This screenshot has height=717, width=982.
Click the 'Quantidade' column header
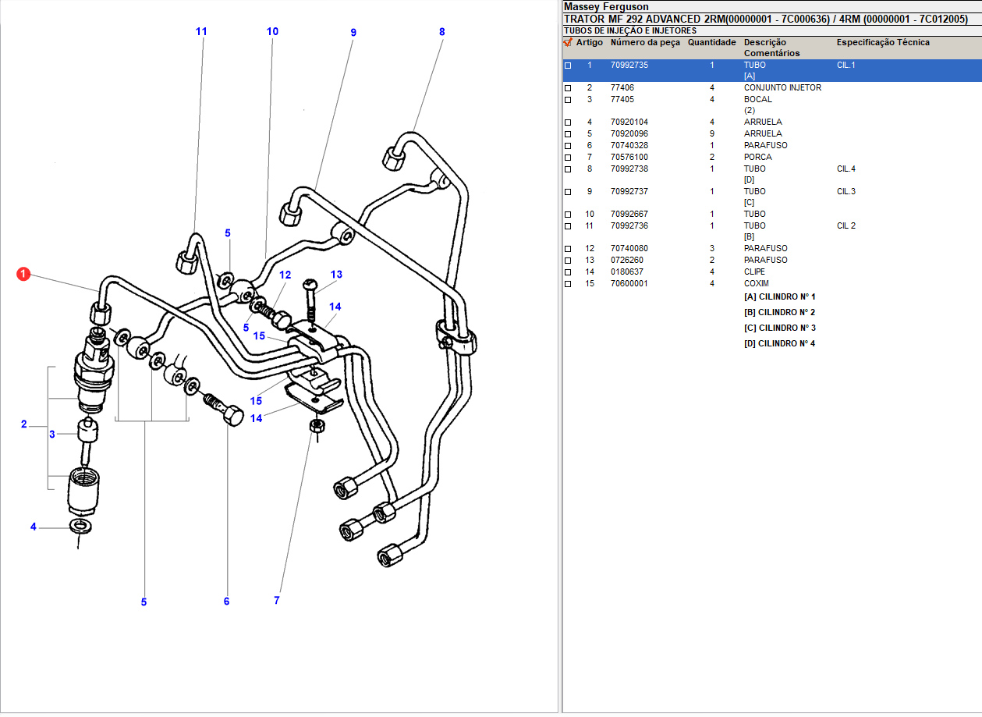pyautogui.click(x=711, y=43)
